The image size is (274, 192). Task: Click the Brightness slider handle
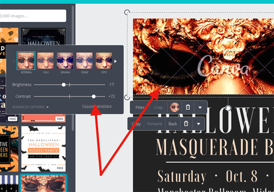coord(64,84)
